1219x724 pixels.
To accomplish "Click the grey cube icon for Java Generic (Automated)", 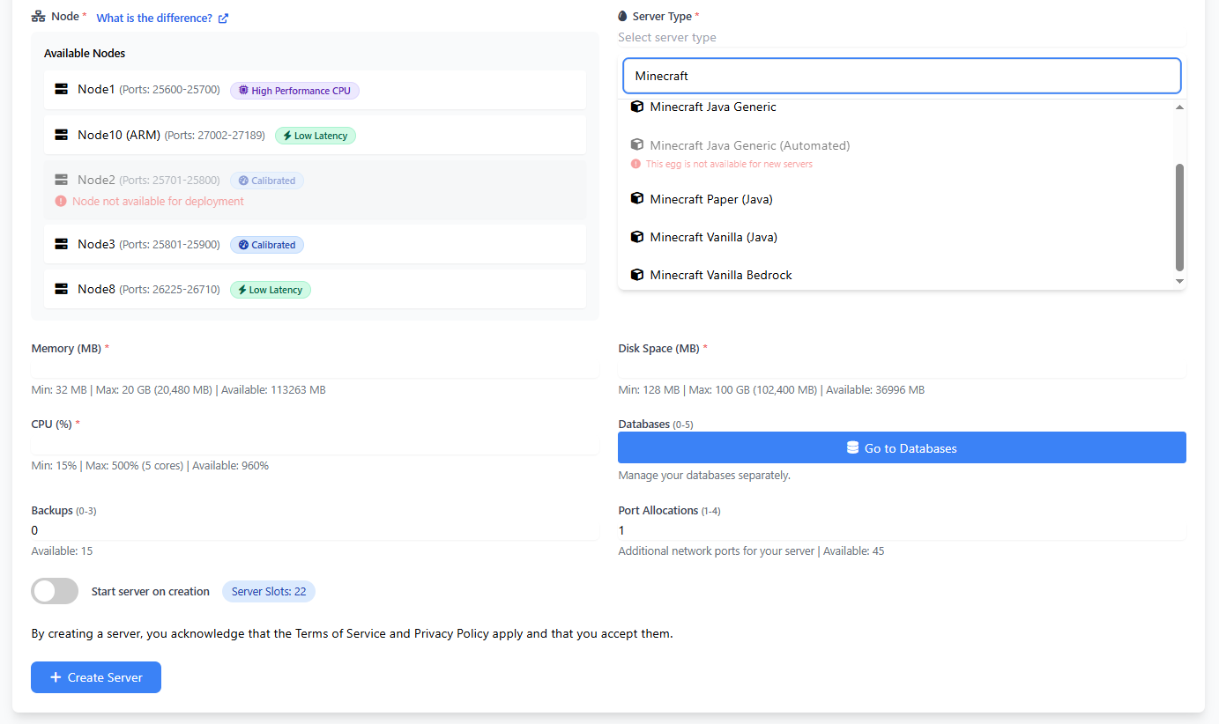I will pyautogui.click(x=637, y=145).
